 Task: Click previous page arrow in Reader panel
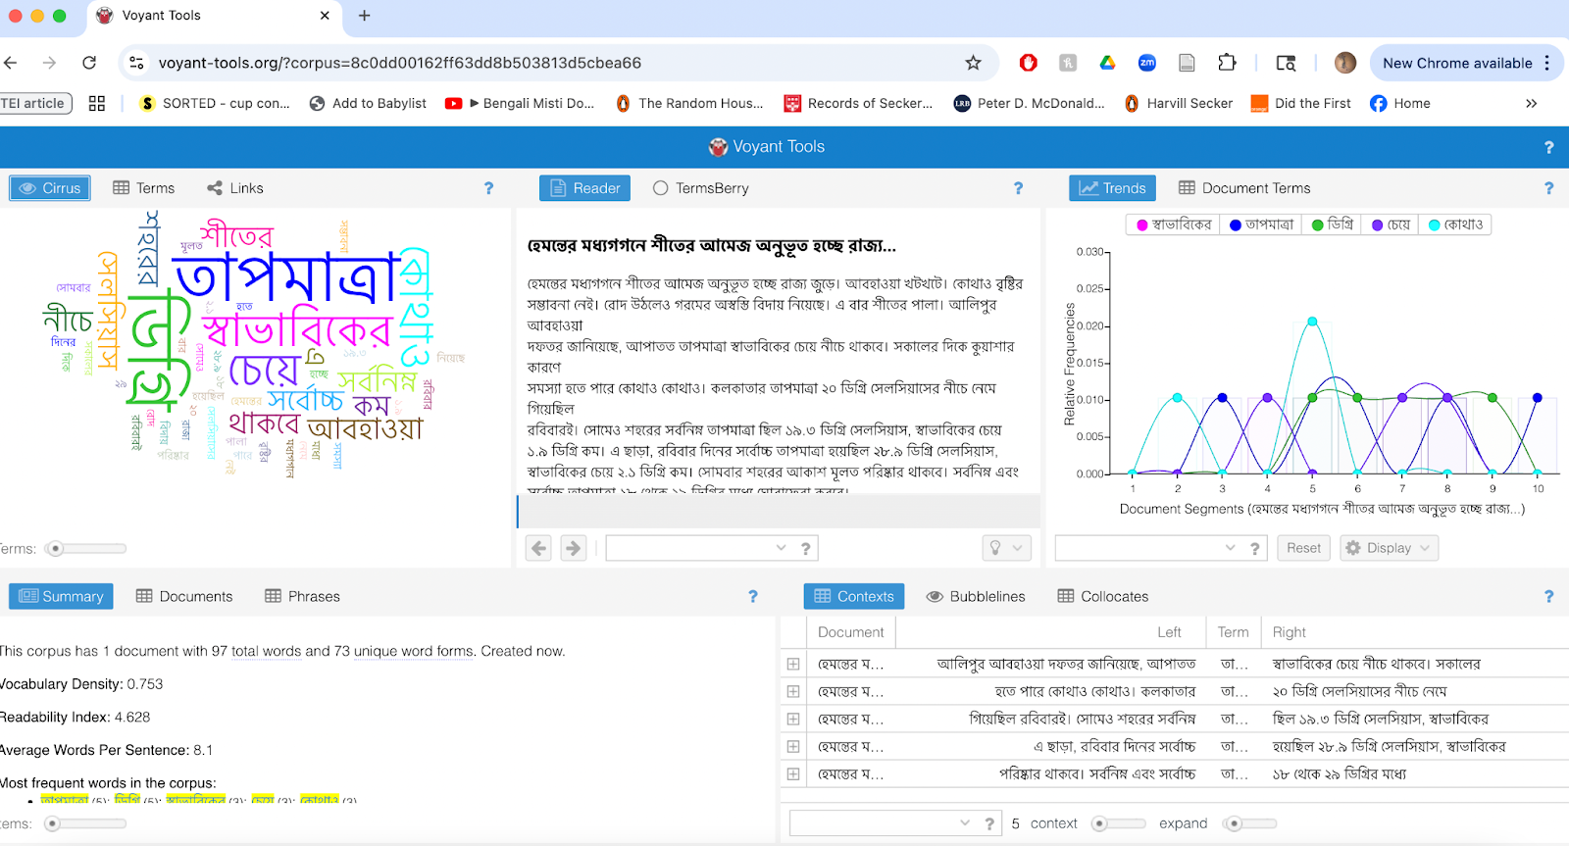tap(538, 548)
